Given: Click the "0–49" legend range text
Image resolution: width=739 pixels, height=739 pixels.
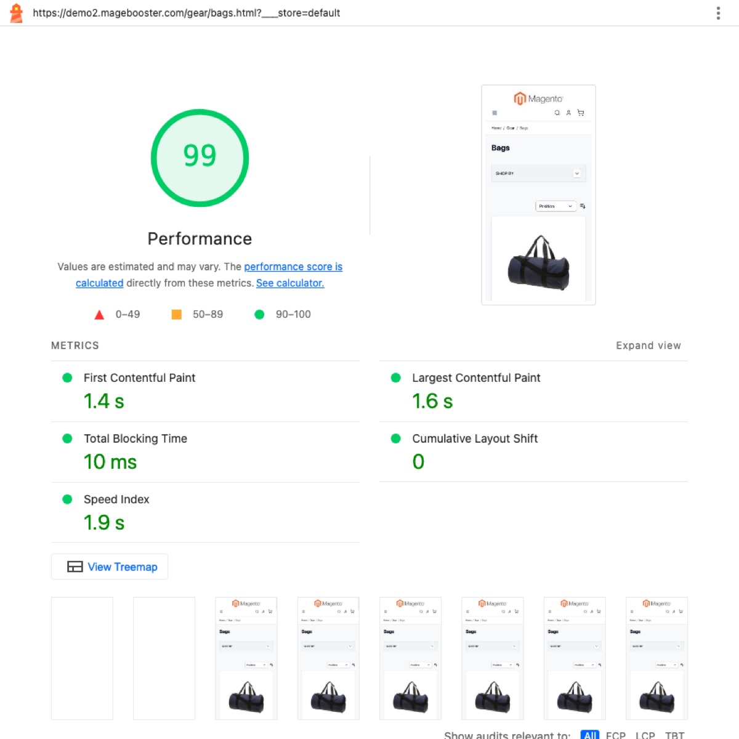Looking at the screenshot, I should 127,315.
